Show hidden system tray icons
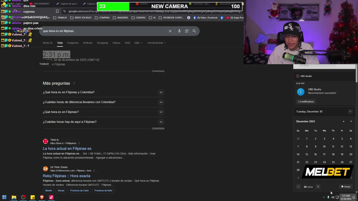 coord(324,197)
